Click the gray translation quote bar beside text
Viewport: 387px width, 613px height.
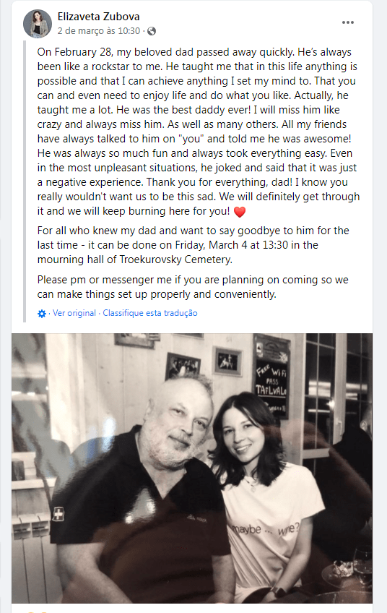coord(25,181)
